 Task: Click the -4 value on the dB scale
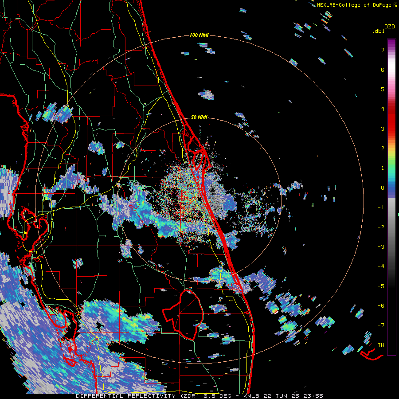pyautogui.click(x=381, y=266)
